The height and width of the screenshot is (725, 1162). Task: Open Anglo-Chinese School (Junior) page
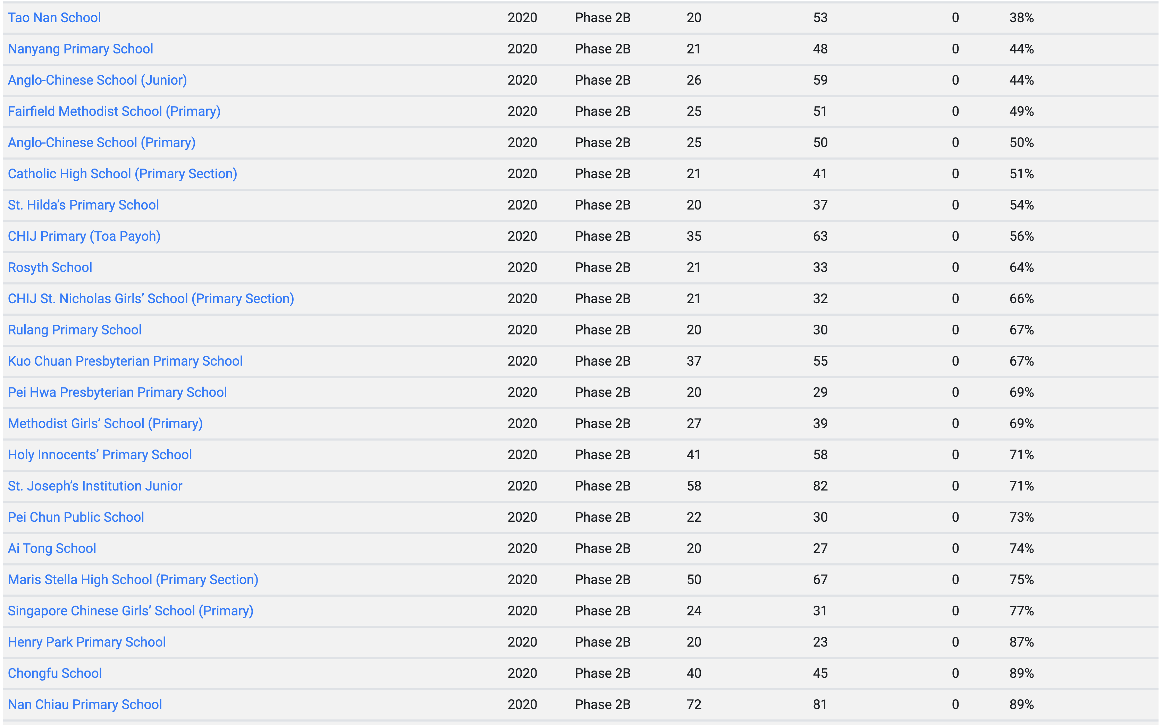[x=98, y=80]
